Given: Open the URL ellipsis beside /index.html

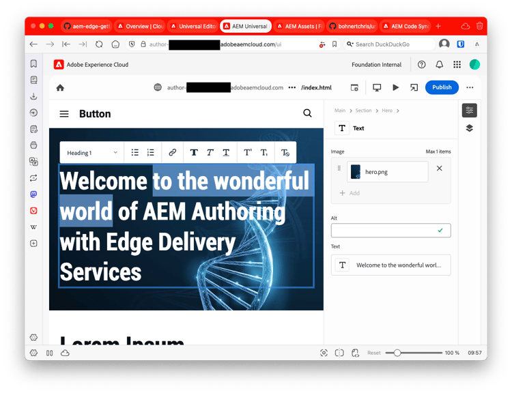Looking at the screenshot, I should click(292, 87).
